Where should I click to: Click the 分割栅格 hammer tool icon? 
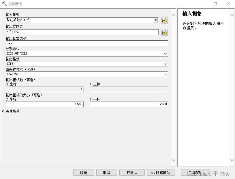(4, 4)
